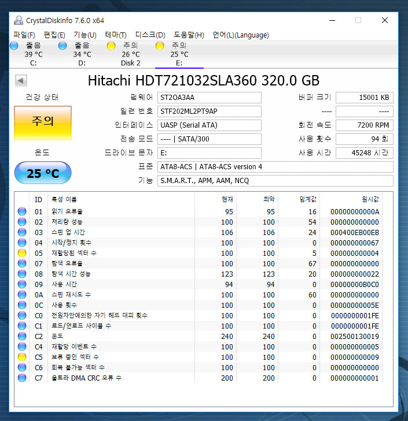Click the 현재 column header
This screenshot has height=421, width=408.
215,199
